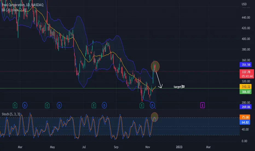Click the Nov label on the time axis
The width and height of the screenshot is (255, 151).
pyautogui.click(x=148, y=147)
